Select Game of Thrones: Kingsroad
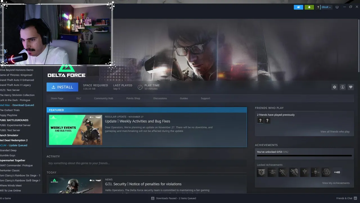 (x=16, y=75)
